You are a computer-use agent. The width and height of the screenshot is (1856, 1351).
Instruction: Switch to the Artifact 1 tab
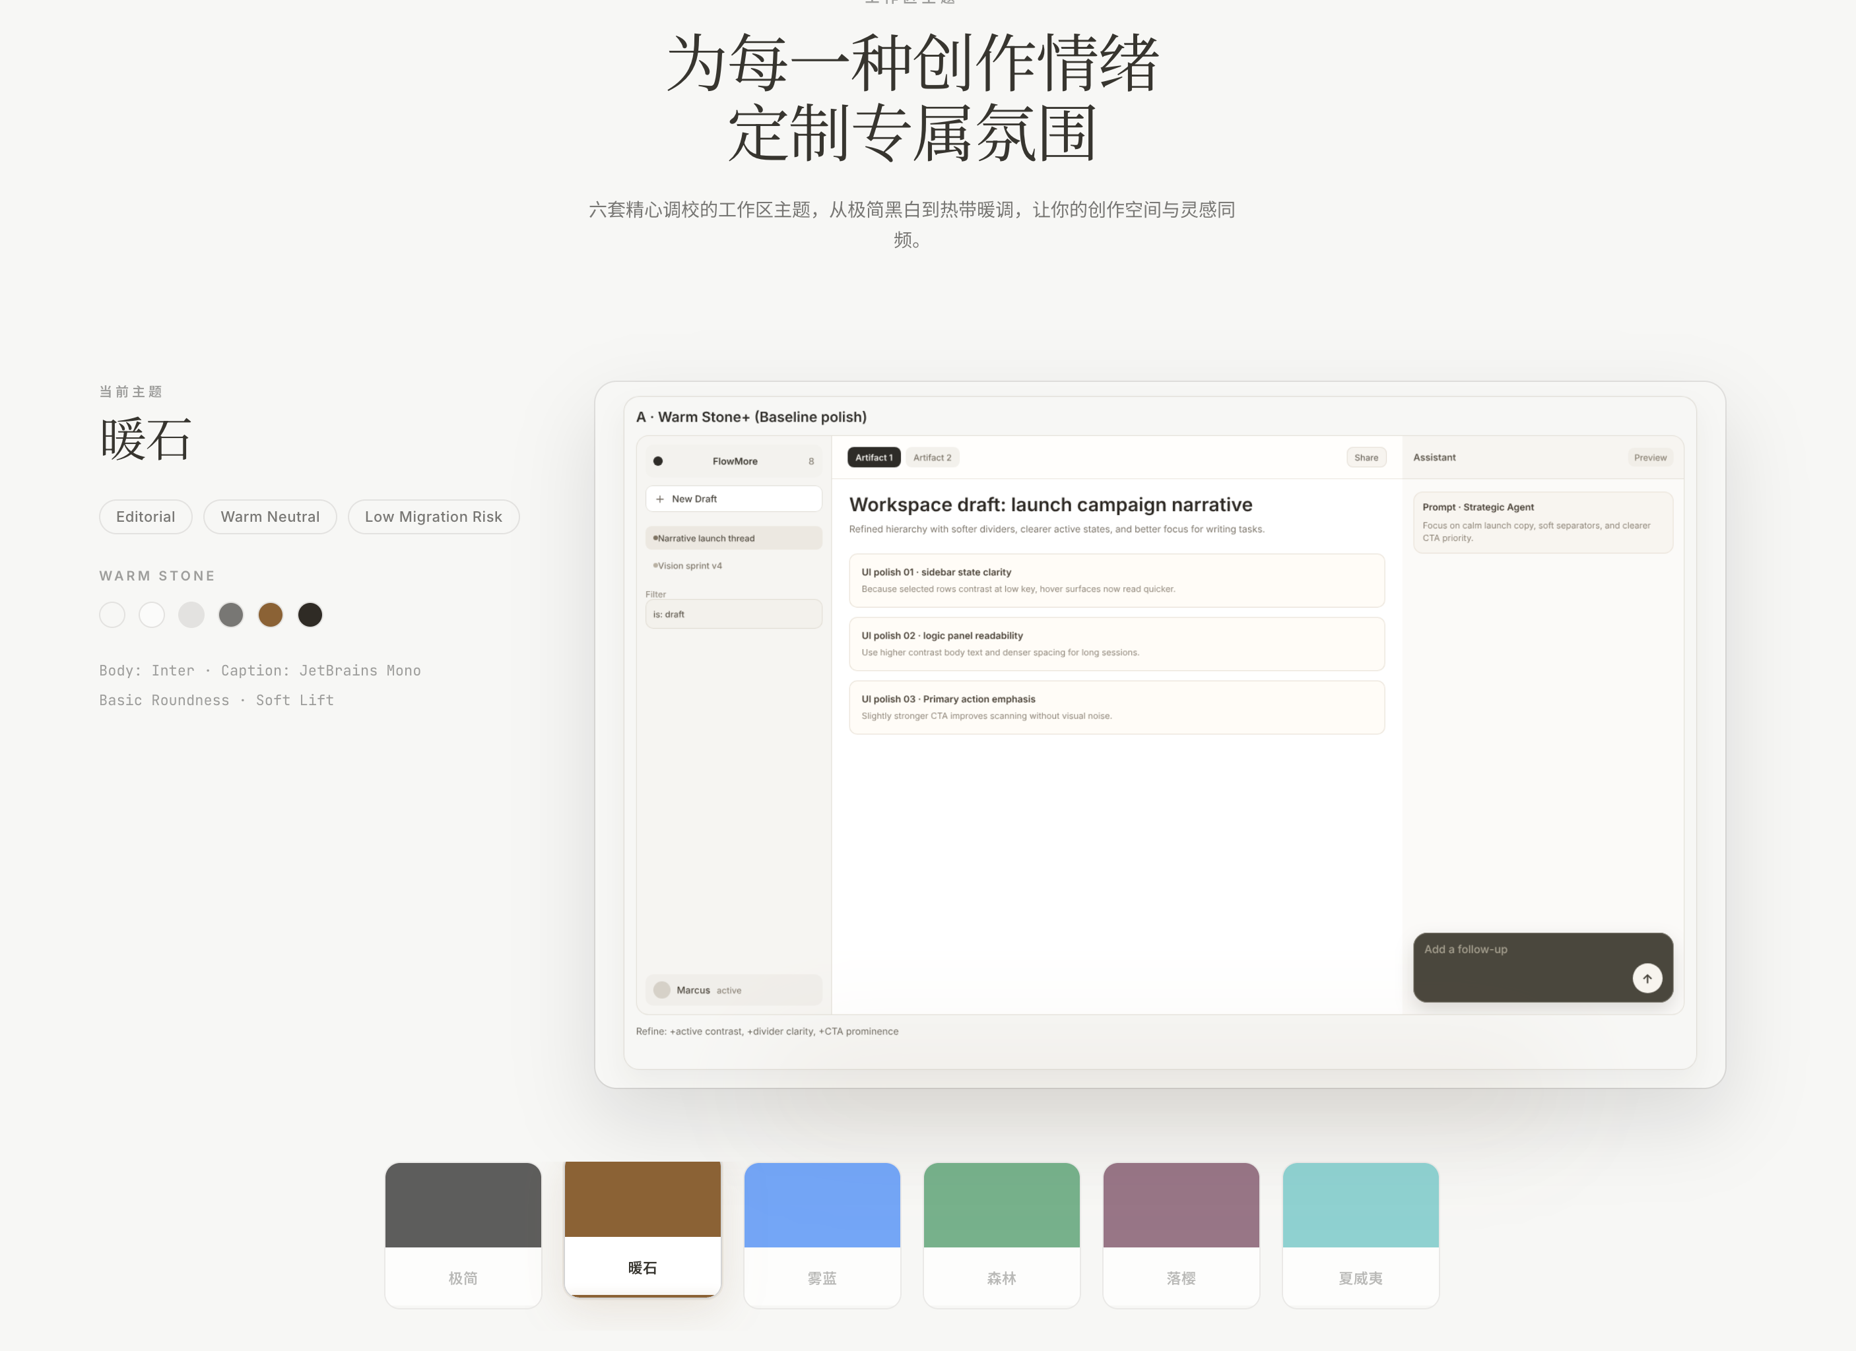(x=874, y=458)
